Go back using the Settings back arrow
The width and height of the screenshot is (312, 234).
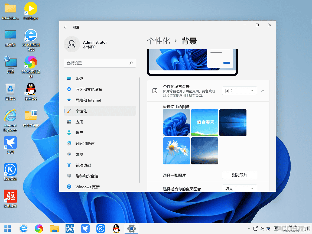pos(66,27)
